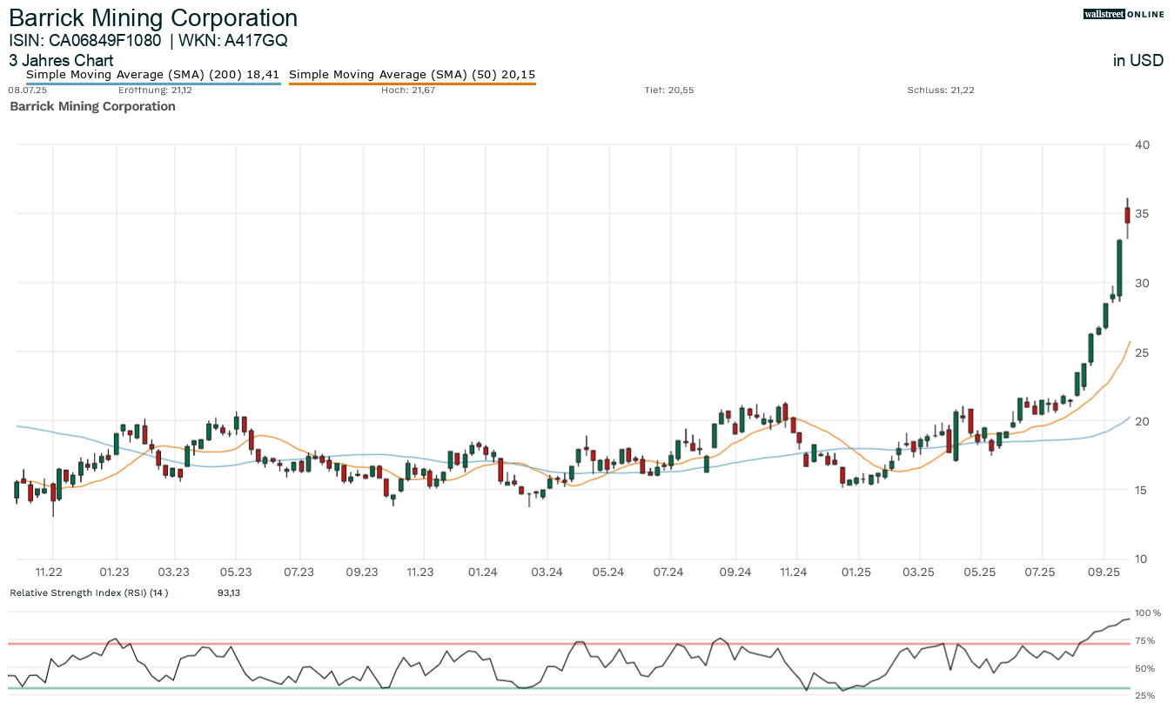Click the 3 Jahres Chart heading
This screenshot has width=1174, height=723.
coord(61,61)
